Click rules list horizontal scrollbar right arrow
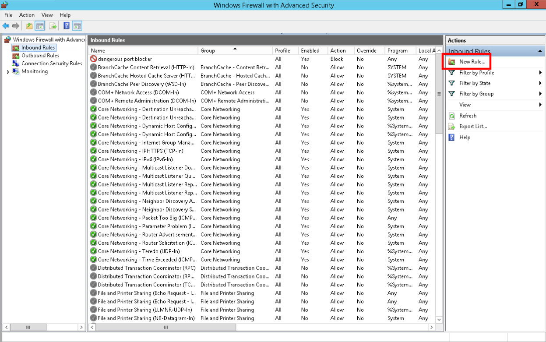Screen dimensions: 546x342 click(431, 327)
